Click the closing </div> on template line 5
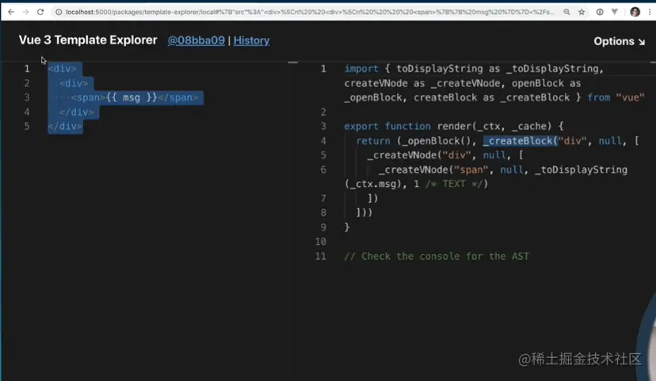This screenshot has width=656, height=381. pos(65,126)
